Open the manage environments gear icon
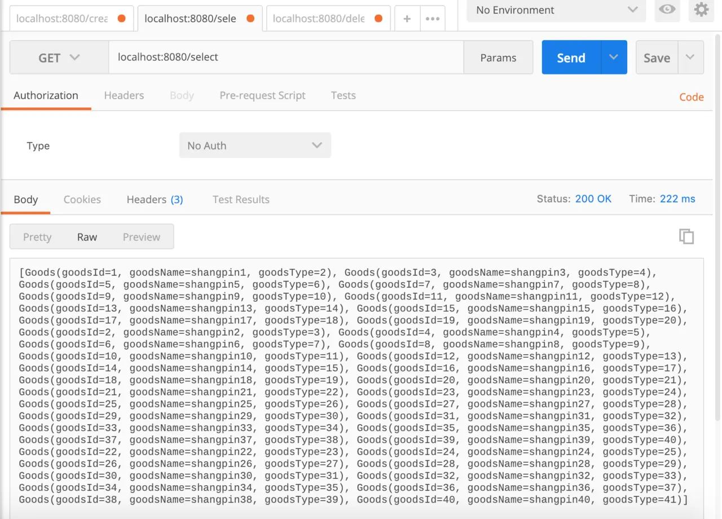The height and width of the screenshot is (519, 722). 701,10
